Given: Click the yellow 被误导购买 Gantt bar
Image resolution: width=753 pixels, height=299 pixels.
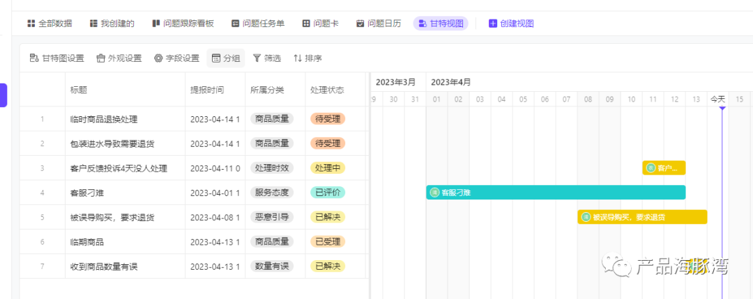Looking at the screenshot, I should click(642, 217).
